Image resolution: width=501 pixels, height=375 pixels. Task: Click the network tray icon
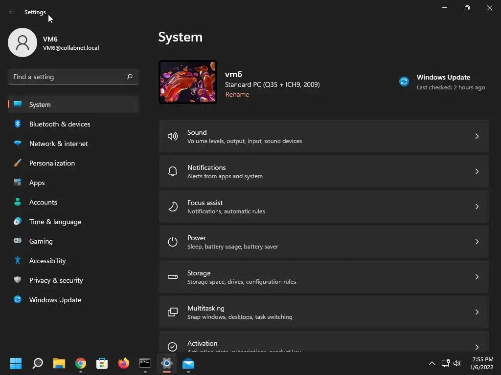(x=445, y=363)
